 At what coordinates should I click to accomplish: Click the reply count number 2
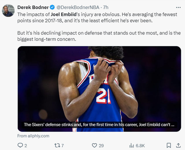tap(26, 146)
